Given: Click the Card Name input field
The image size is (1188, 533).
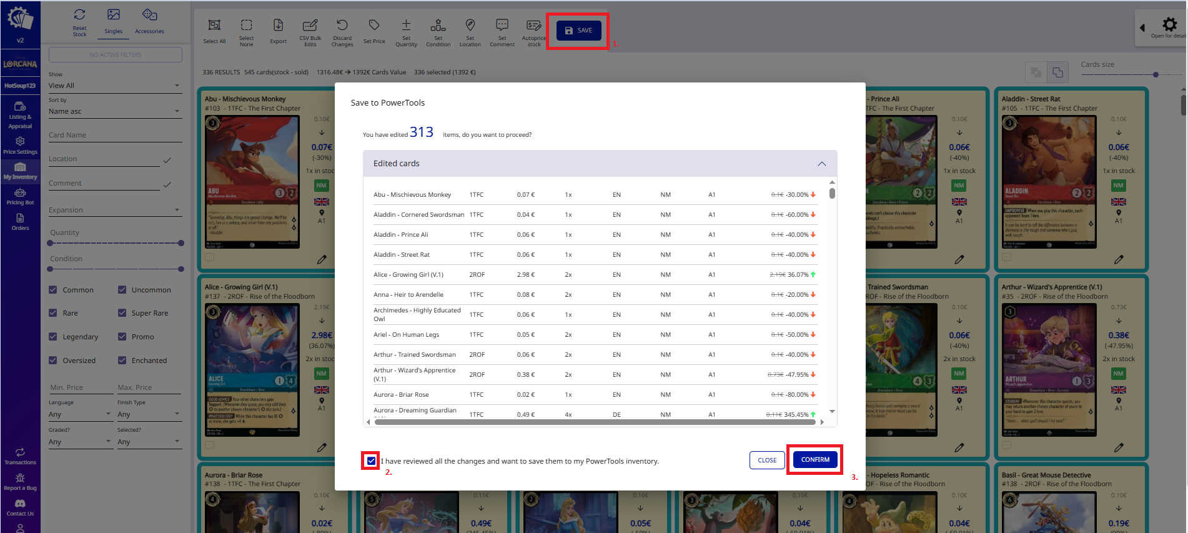Looking at the screenshot, I should (115, 135).
